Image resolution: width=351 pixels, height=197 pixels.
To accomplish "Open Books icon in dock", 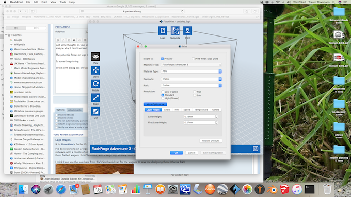I will pos(160,189).
